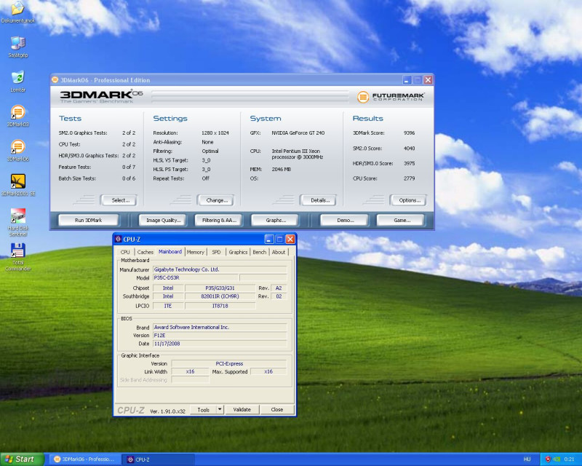Image resolution: width=582 pixels, height=466 pixels.
Task: Open the About tab in CPU-Z
Action: (279, 252)
